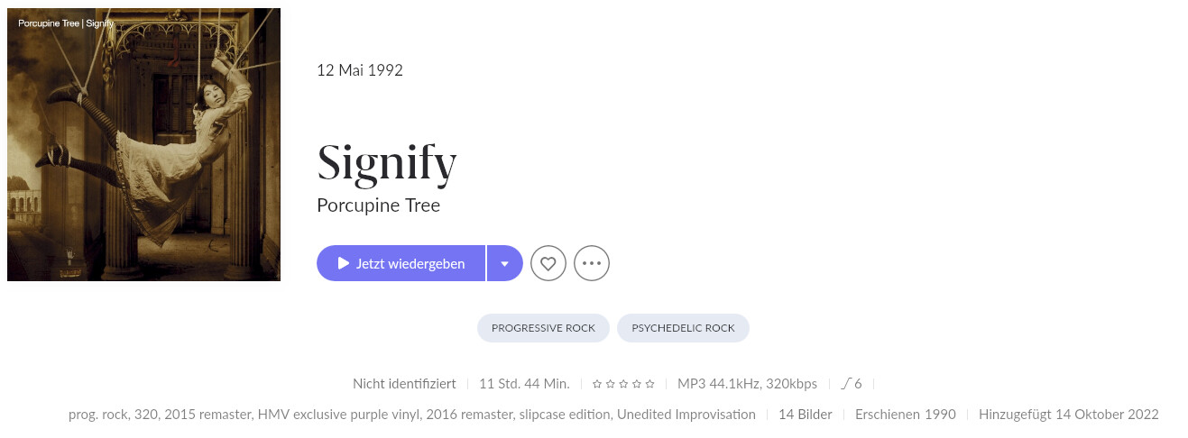Image resolution: width=1188 pixels, height=438 pixels.
Task: Click the heart icon to favorite Signify
Action: pyautogui.click(x=548, y=263)
